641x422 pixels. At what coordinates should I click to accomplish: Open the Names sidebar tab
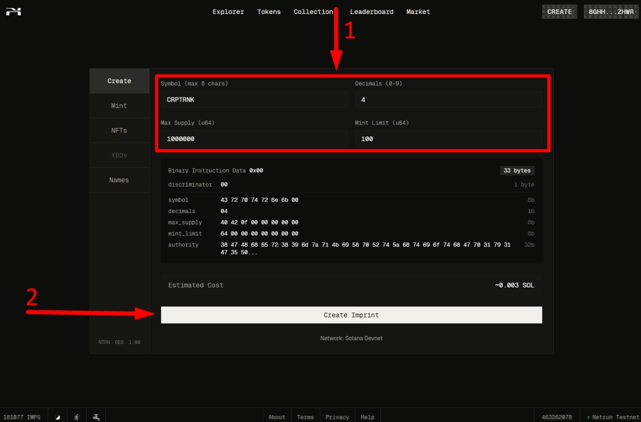[119, 180]
